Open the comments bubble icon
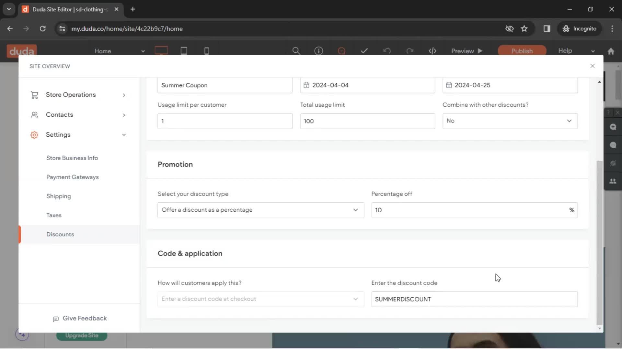The width and height of the screenshot is (622, 349). [x=341, y=51]
